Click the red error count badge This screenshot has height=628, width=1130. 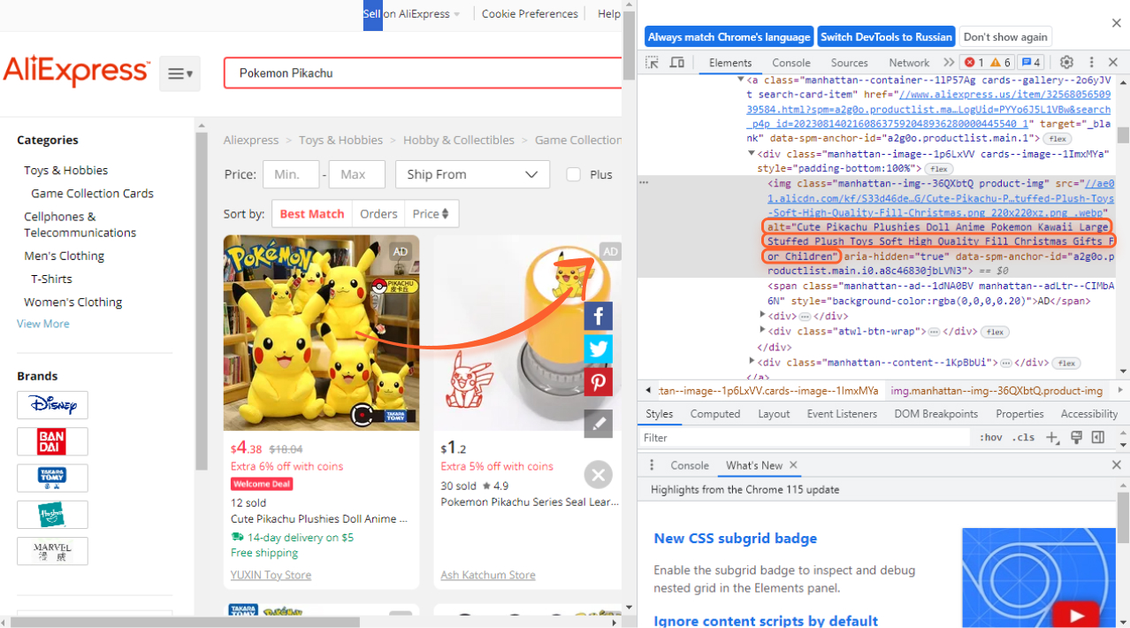click(973, 63)
